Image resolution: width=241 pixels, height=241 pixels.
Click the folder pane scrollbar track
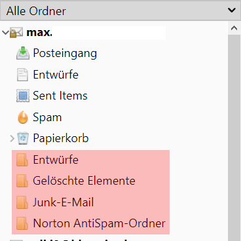pyautogui.click(x=234, y=138)
